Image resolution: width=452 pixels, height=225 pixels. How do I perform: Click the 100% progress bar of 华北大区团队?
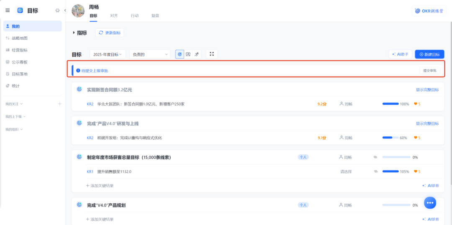390,104
